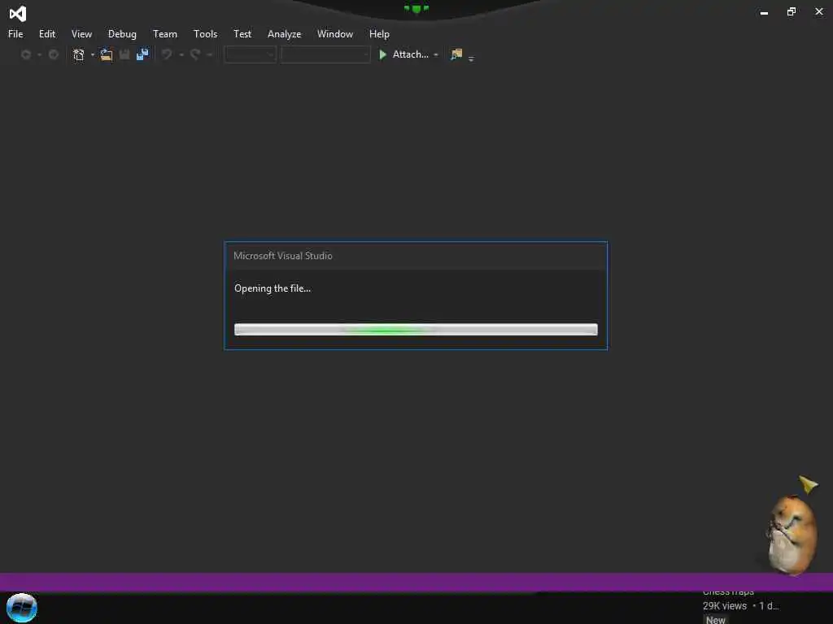Click the Open File folder icon
The width and height of the screenshot is (833, 624).
[x=107, y=54]
